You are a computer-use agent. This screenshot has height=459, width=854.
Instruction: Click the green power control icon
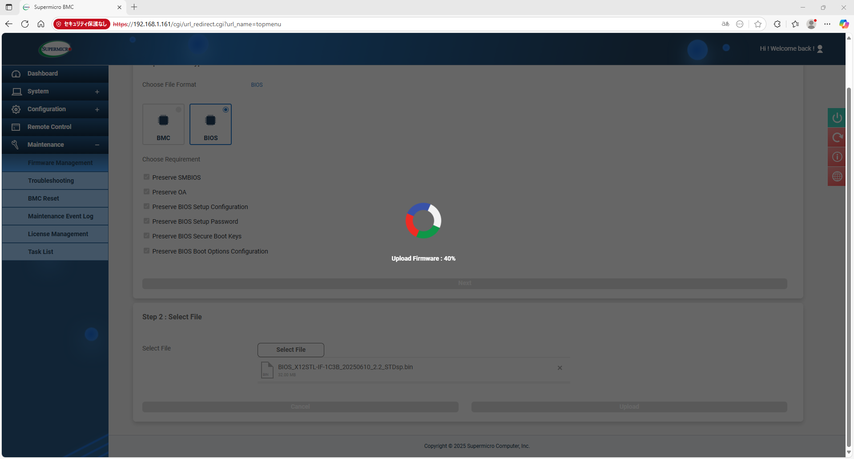click(x=837, y=118)
